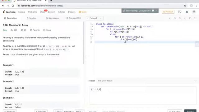Click the Easy difficulty label
Screen dimensions: 199x112
coord(5,30)
